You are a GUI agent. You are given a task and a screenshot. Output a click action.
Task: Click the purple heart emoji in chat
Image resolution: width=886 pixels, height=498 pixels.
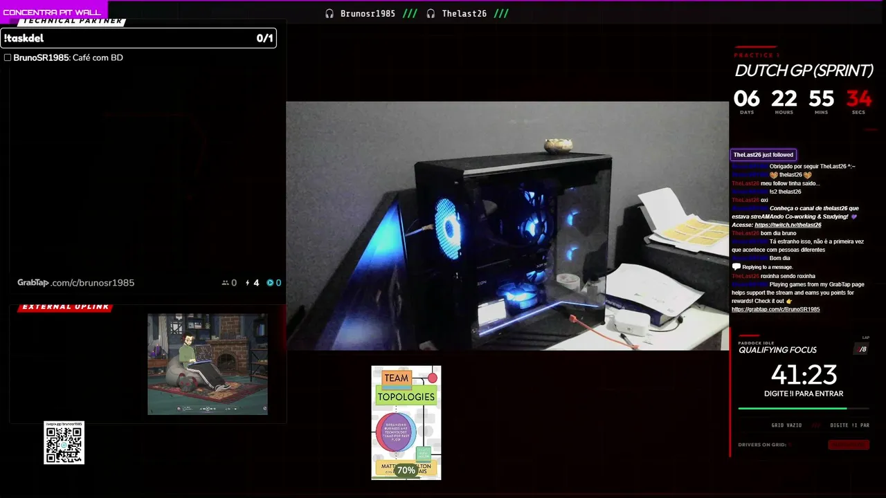[853, 216]
